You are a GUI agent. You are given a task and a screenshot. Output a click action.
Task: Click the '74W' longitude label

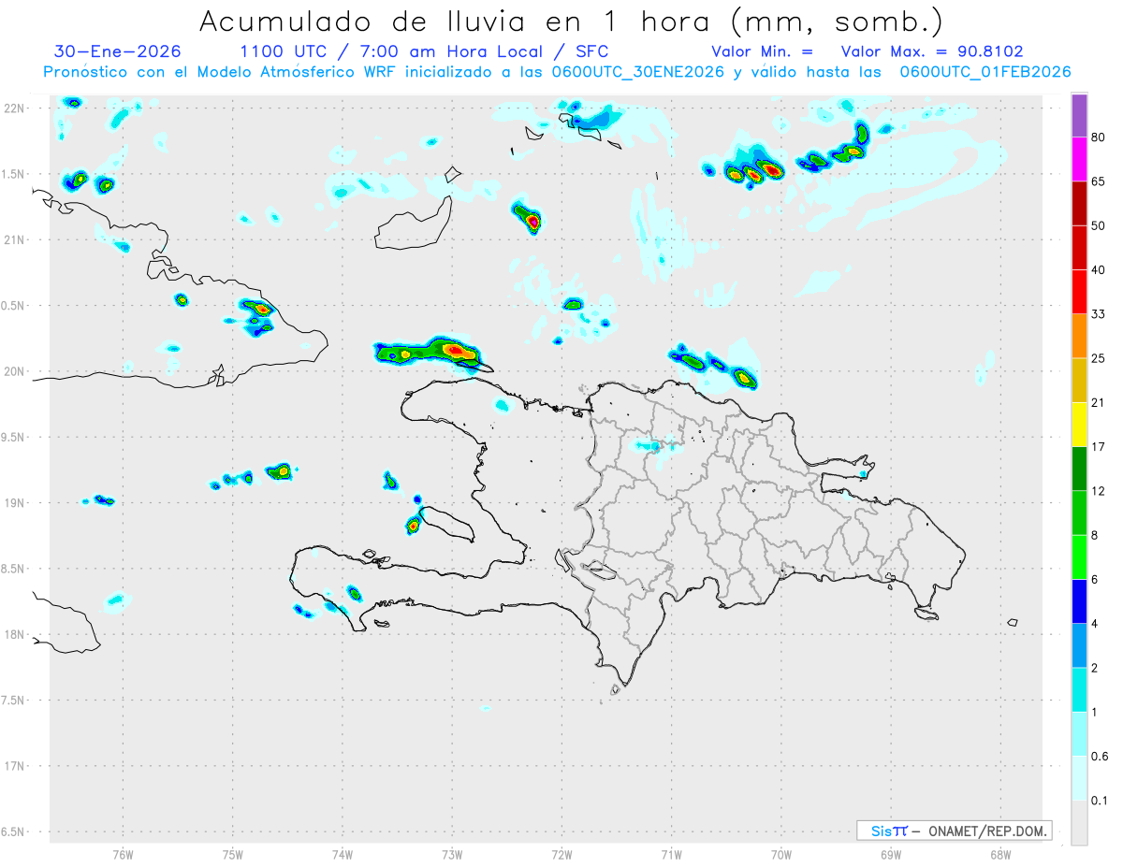pyautogui.click(x=343, y=854)
